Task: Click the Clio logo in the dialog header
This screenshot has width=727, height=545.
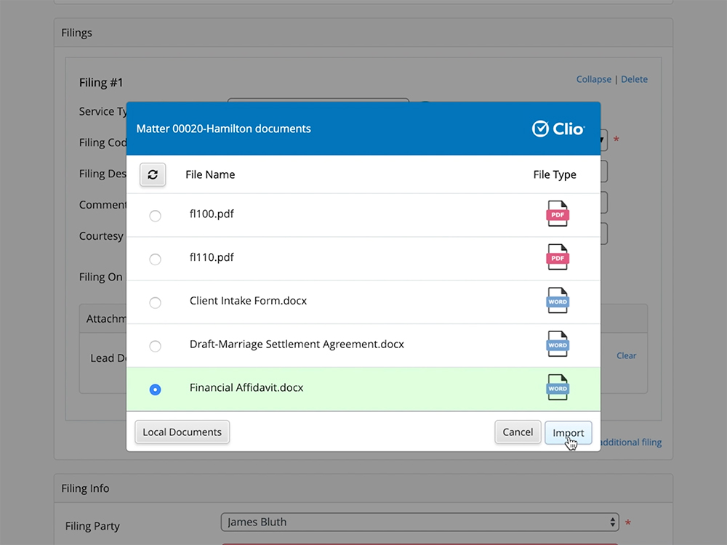Action: [558, 129]
